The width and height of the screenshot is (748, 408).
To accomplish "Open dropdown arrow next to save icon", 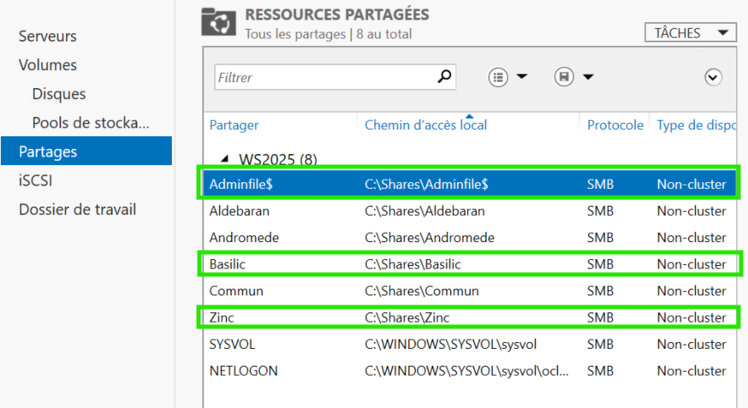I will [x=588, y=77].
